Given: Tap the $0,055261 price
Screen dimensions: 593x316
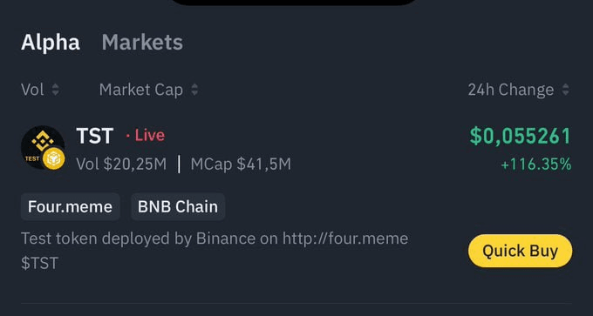Looking at the screenshot, I should [520, 137].
